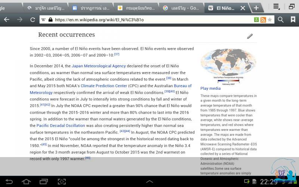Open new tab with plus button
This screenshot has width=299, height=187.
click(256, 8)
